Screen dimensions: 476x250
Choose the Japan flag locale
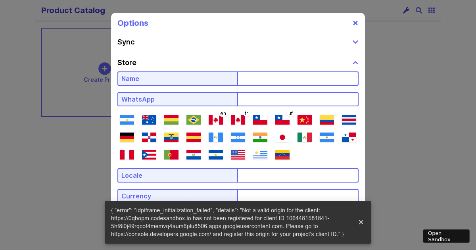tap(282, 137)
